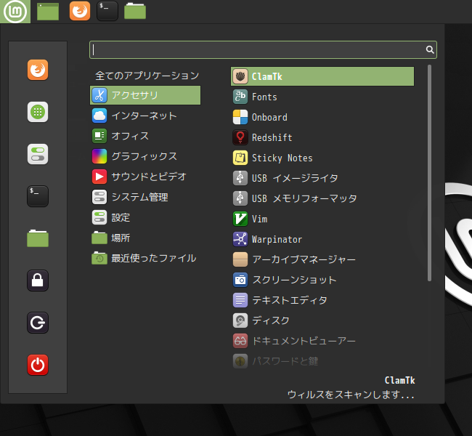Open アーカイブマネージャー
Viewport: 472px width, 436px height.
(x=322, y=259)
